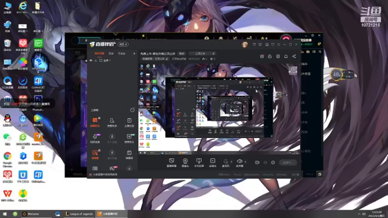This screenshot has width=388, height=218.
Task: Open the iQIYI desktop shortcut
Action: coord(38,45)
